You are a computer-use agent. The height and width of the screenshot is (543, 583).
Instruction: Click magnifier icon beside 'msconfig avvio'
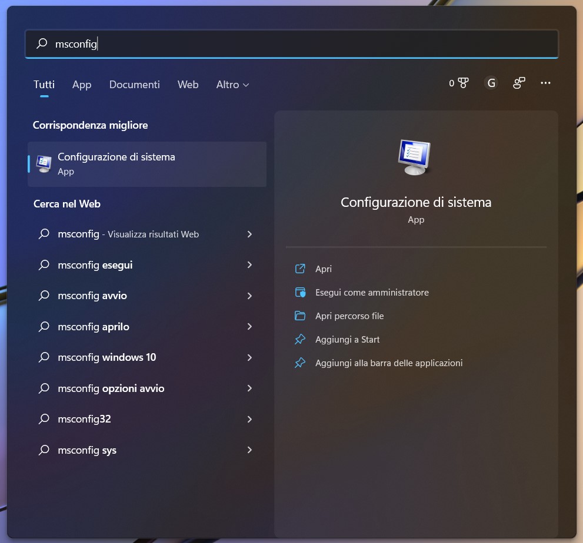(44, 296)
